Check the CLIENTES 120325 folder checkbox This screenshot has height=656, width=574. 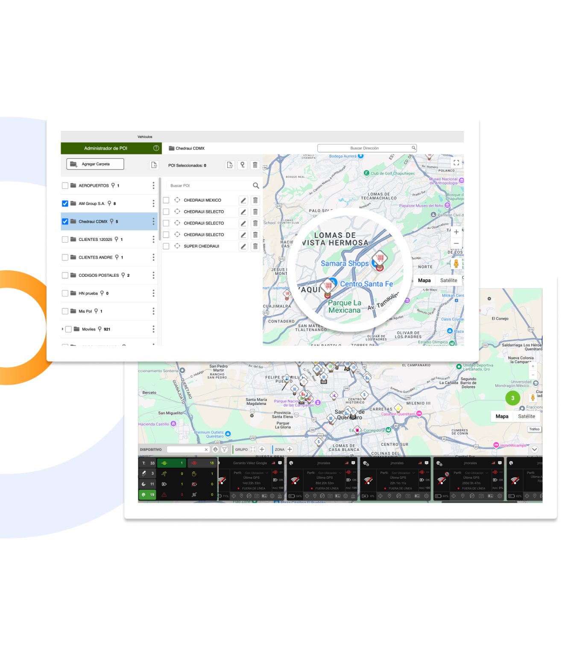(65, 239)
